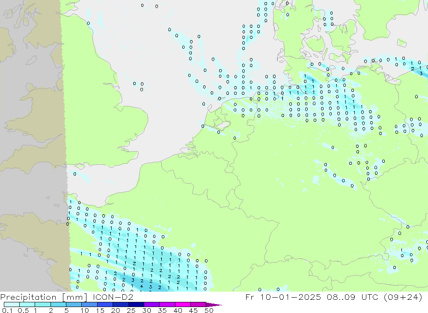Viewport: 428px width, 313px height.
Task: Select the 0.5–1 mm legend color swatch
Action: tap(27, 304)
